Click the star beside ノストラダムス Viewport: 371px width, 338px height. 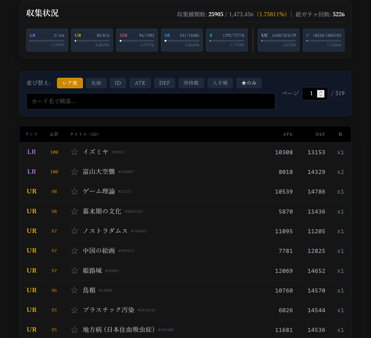74,231
